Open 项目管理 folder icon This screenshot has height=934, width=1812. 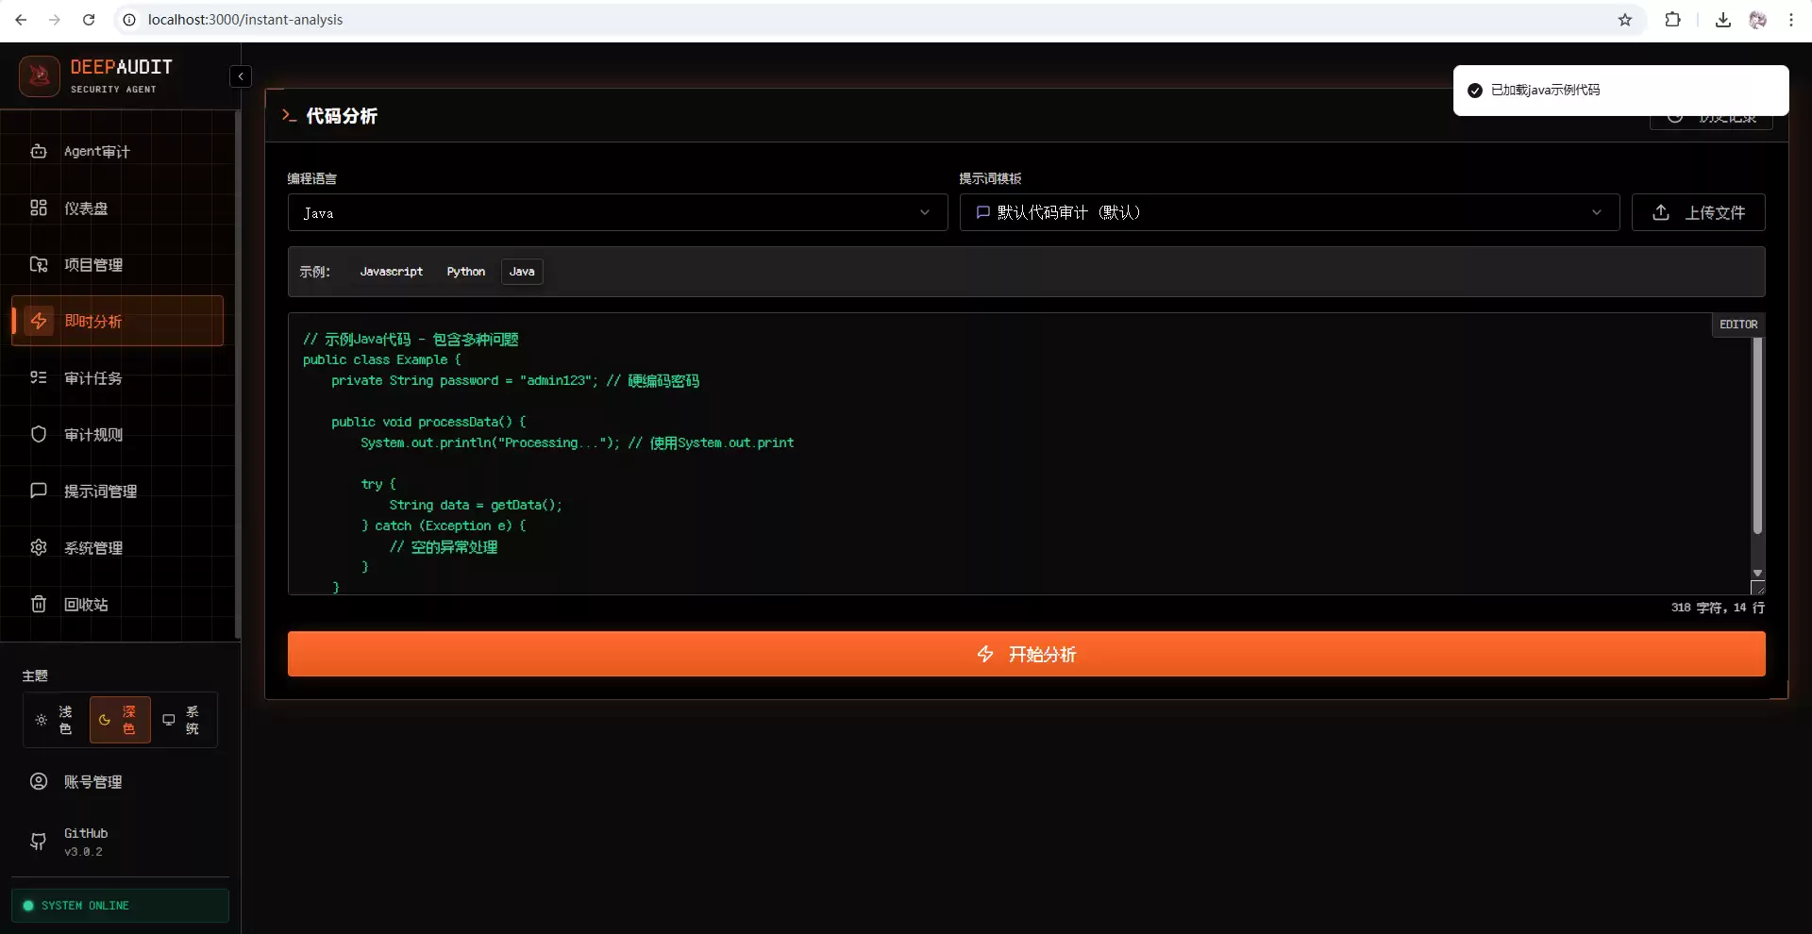(x=39, y=264)
